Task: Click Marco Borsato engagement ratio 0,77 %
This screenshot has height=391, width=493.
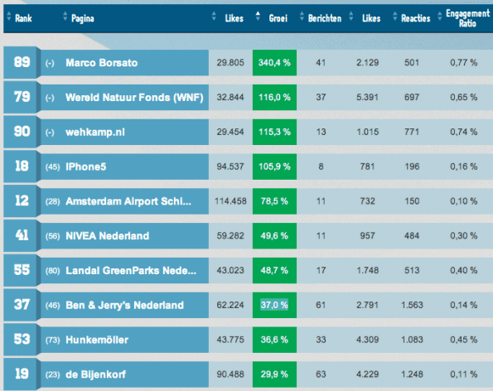Action: (x=464, y=63)
